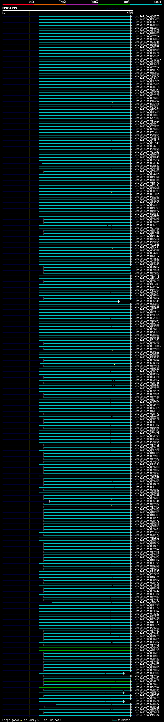Select hit label UniRef100_Q6EUD7
Image resolution: width=164 pixels, height=722 pixels.
pos(147,425)
